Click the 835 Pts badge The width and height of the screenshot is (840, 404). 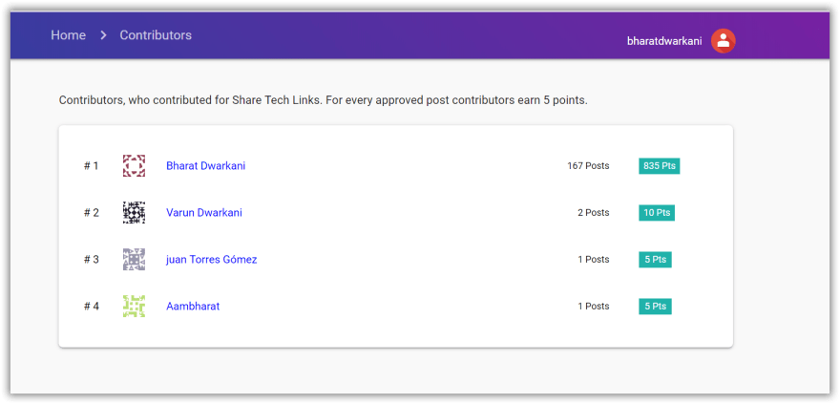tap(659, 166)
